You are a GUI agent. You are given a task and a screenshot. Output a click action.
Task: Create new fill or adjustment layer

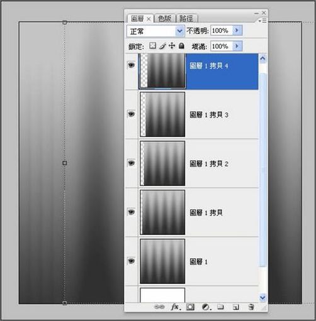coord(206,307)
